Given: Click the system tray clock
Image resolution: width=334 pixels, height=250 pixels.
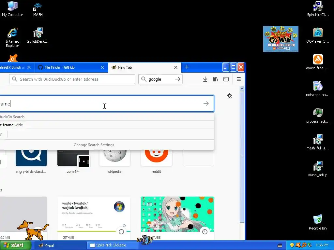Looking at the screenshot, I should click(322, 245).
